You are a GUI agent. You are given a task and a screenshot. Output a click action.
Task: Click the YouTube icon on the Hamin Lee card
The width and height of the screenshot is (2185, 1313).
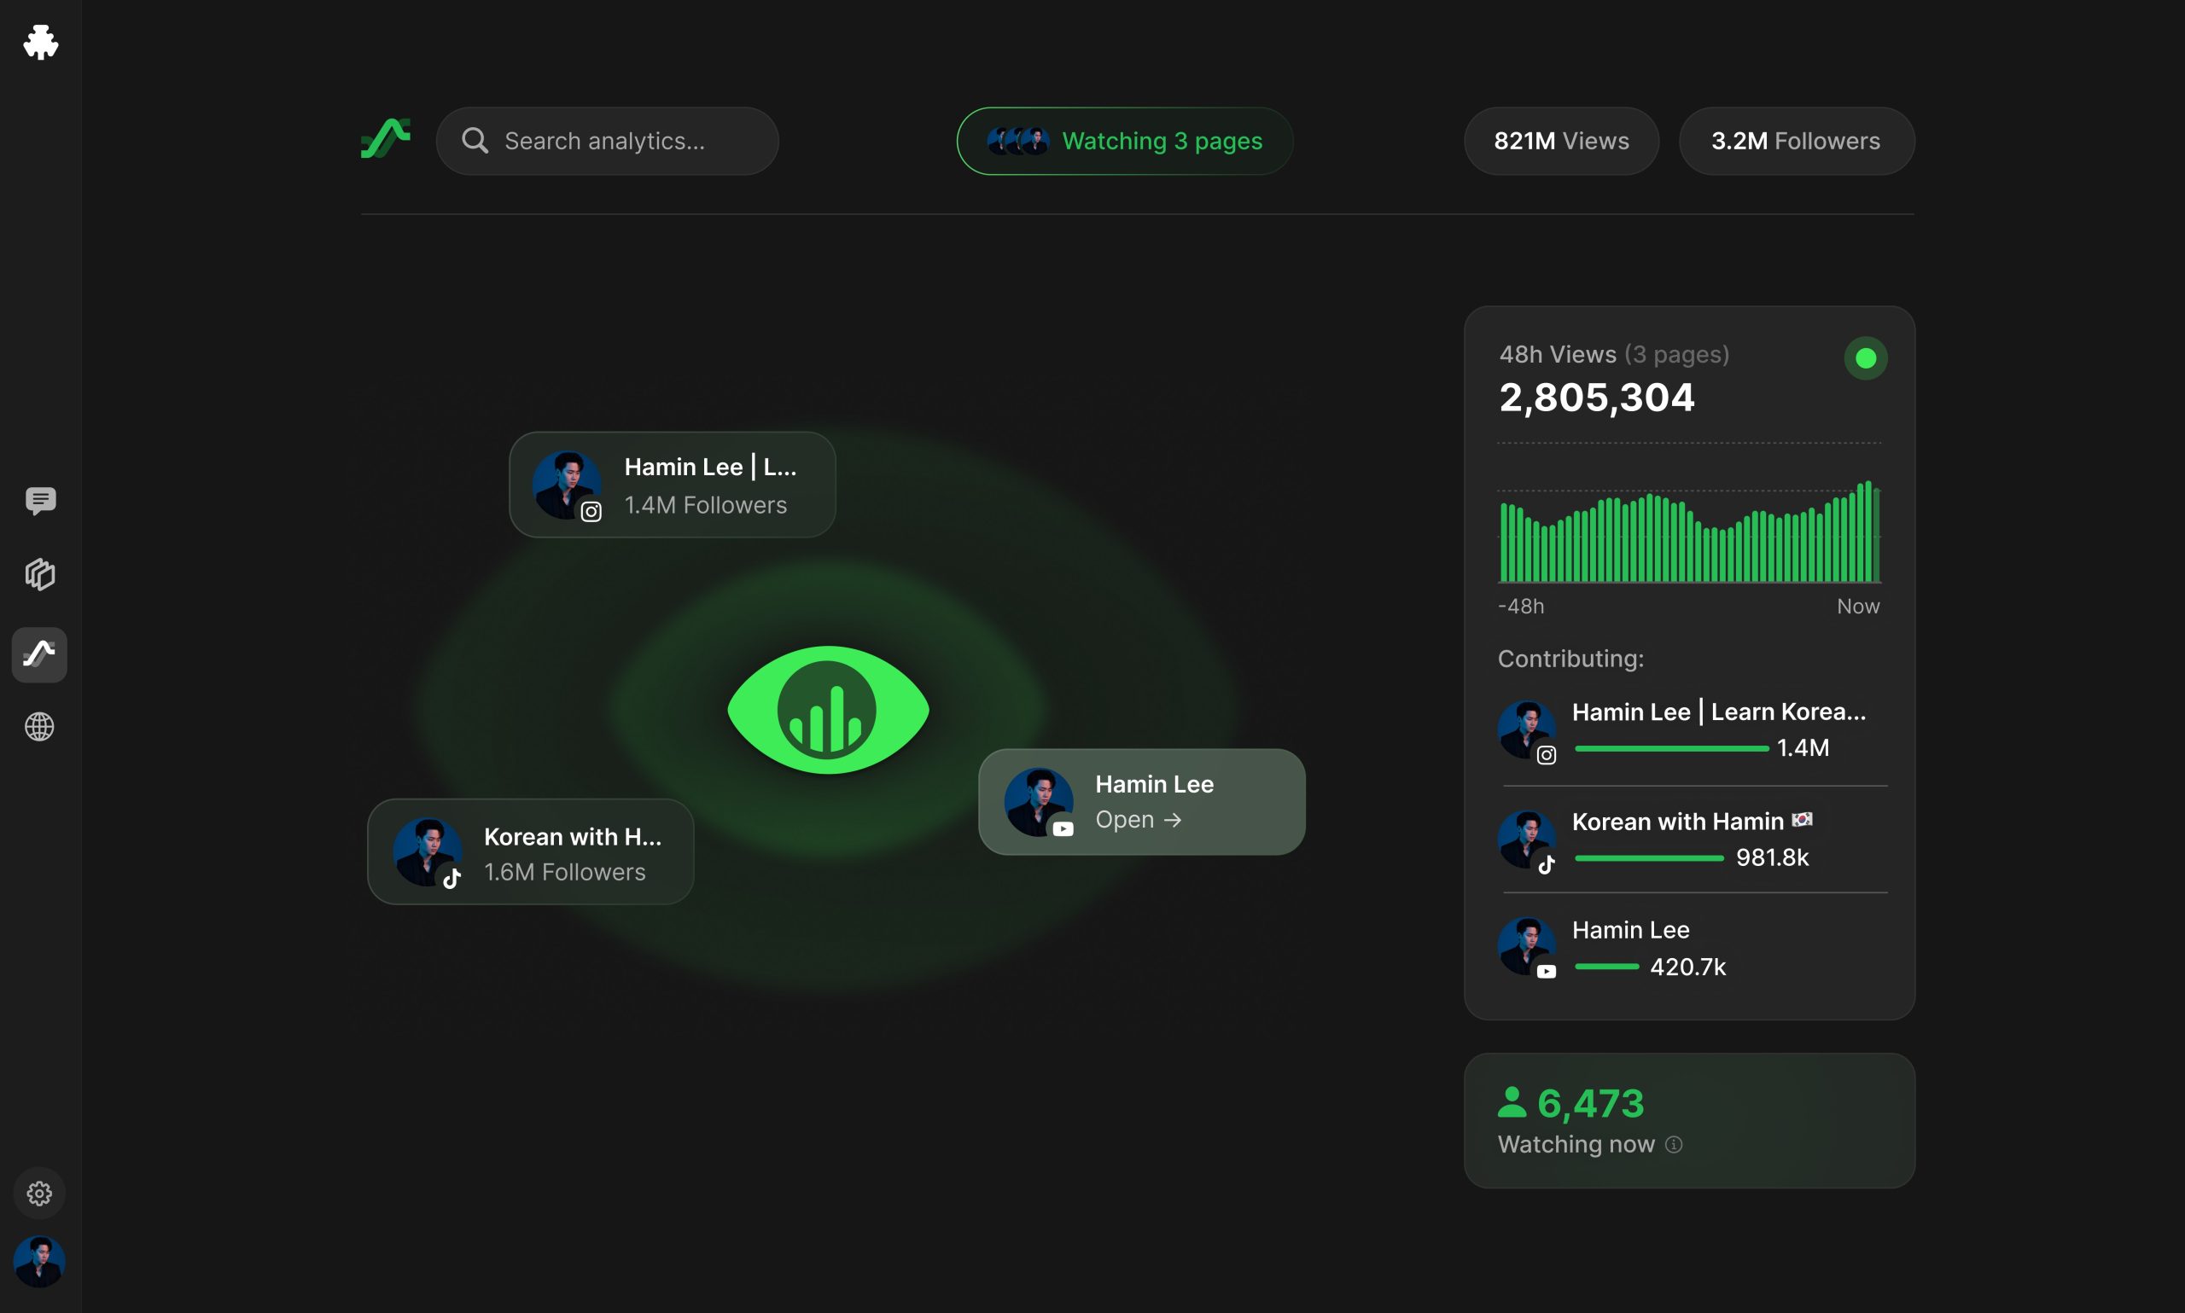(x=1062, y=830)
